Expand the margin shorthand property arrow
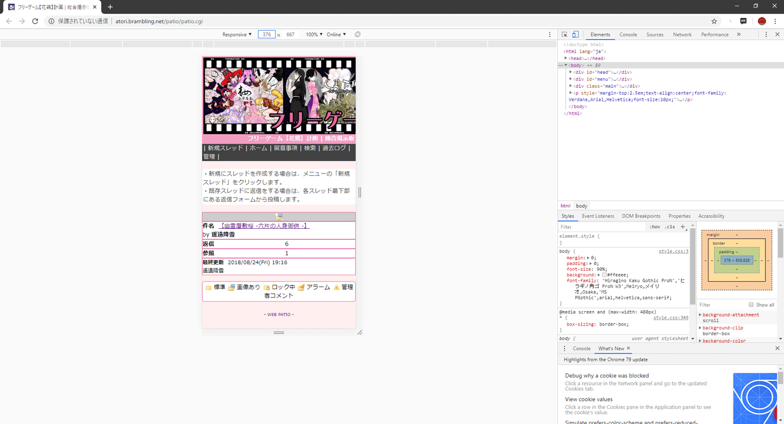Image resolution: width=784 pixels, height=424 pixels. click(587, 258)
